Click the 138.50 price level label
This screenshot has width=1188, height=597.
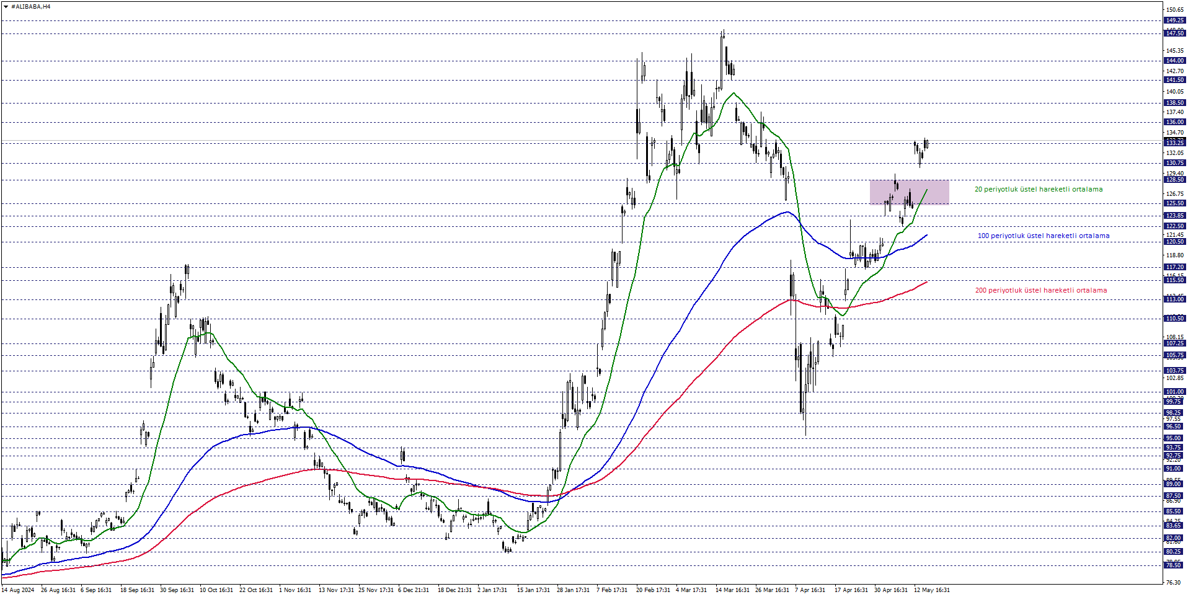(1175, 103)
